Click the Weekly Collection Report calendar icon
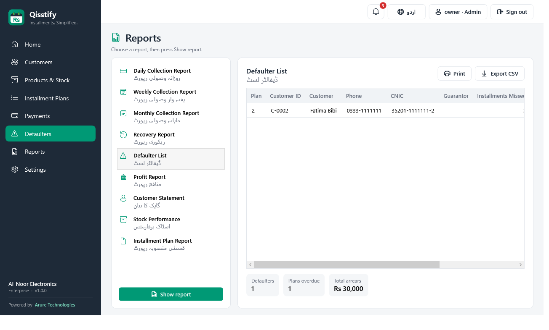 (123, 92)
